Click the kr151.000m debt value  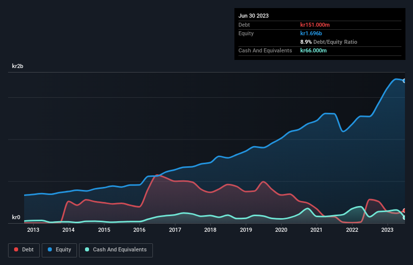[315, 25]
